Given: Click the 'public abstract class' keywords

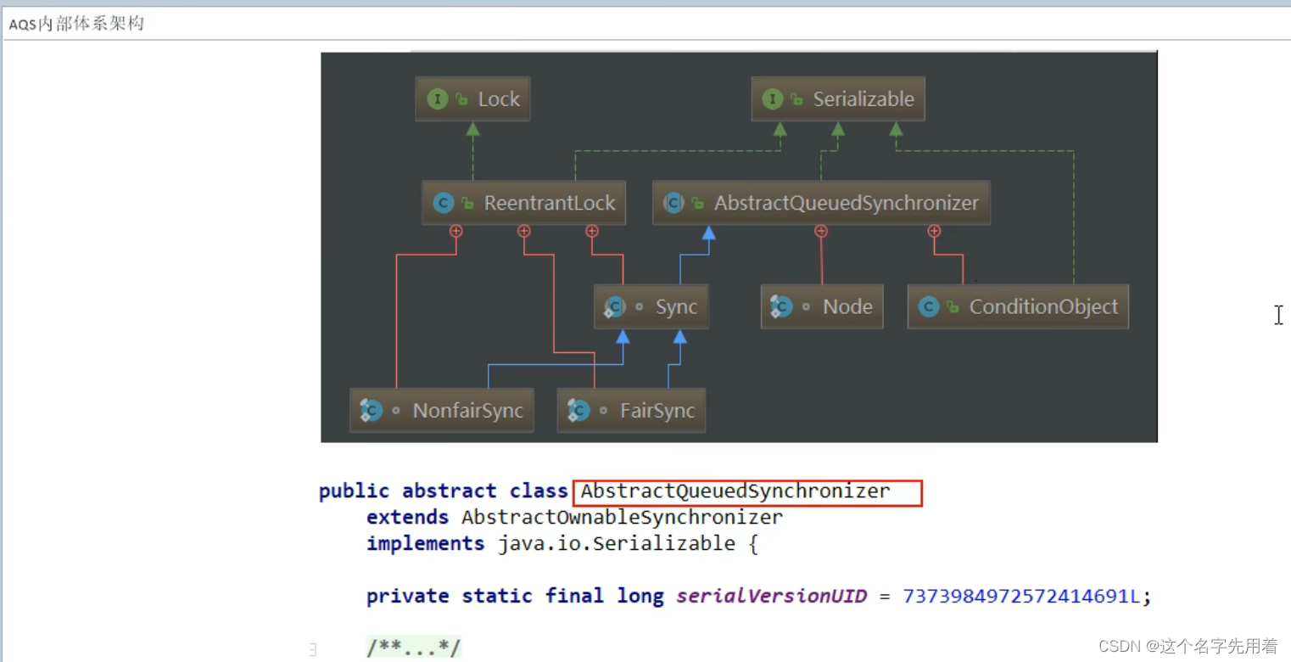Looking at the screenshot, I should coord(444,491).
